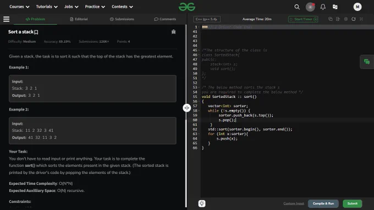Click the Submit button
This screenshot has width=374, height=210.
click(x=353, y=203)
